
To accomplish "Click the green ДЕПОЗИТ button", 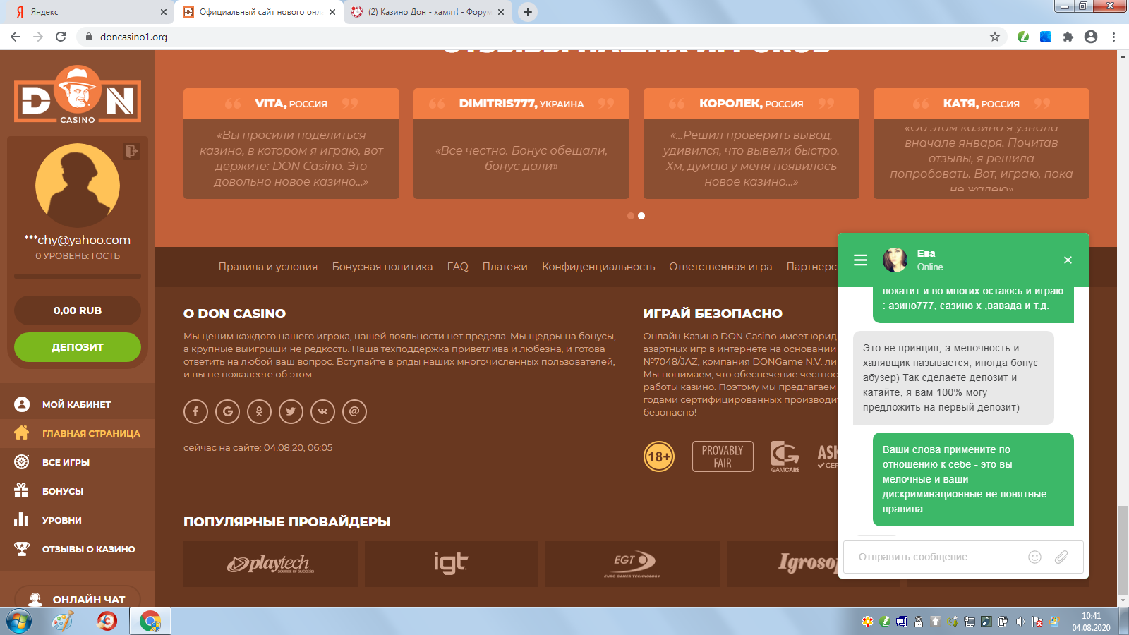I will (78, 347).
